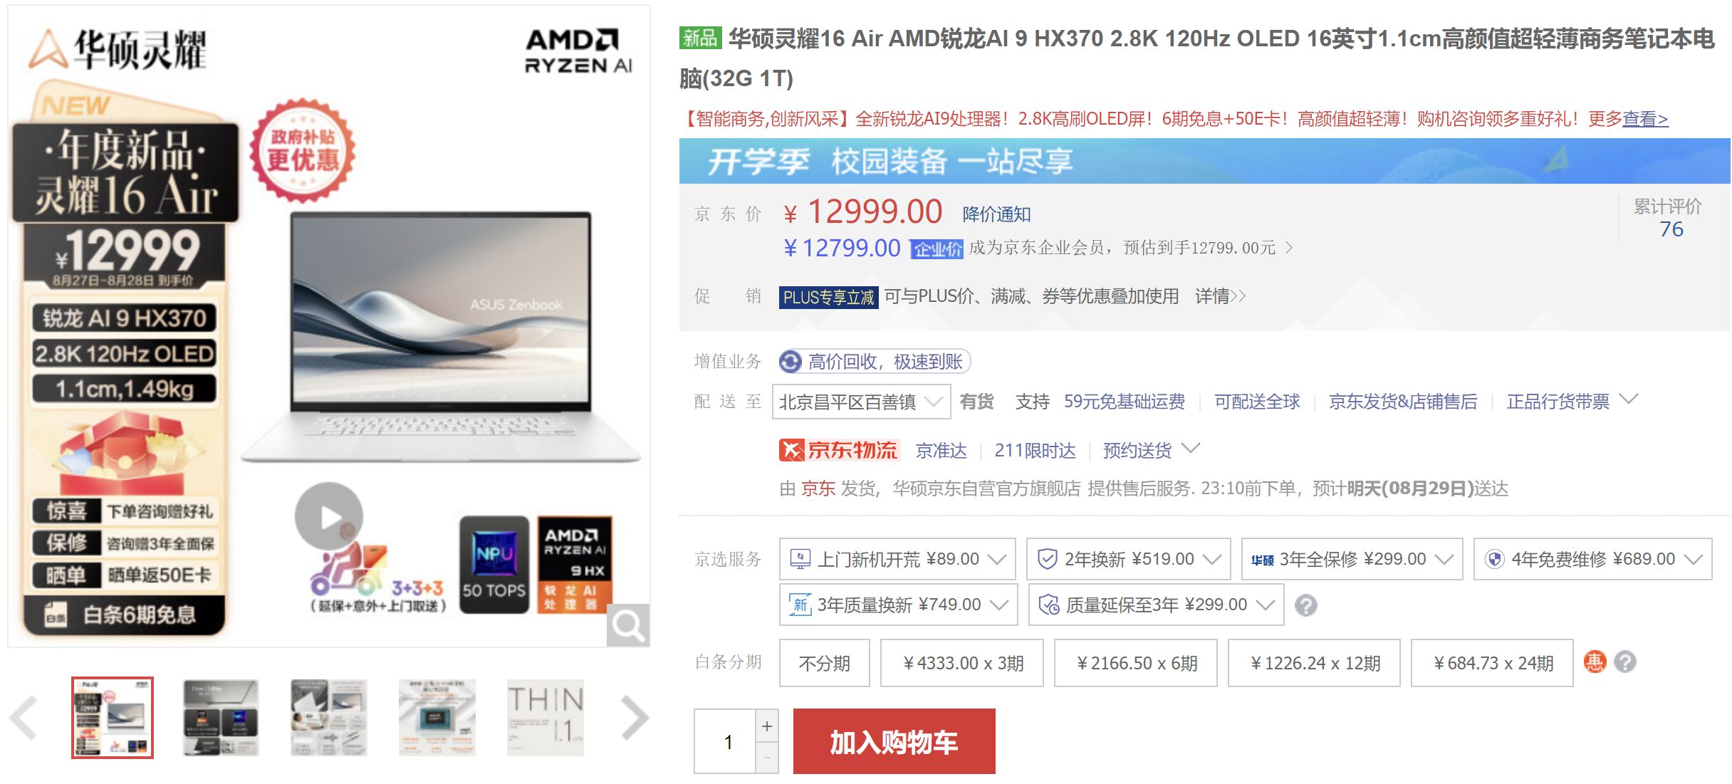Open 降价通知 price alert link
This screenshot has width=1732, height=784.
(x=996, y=214)
